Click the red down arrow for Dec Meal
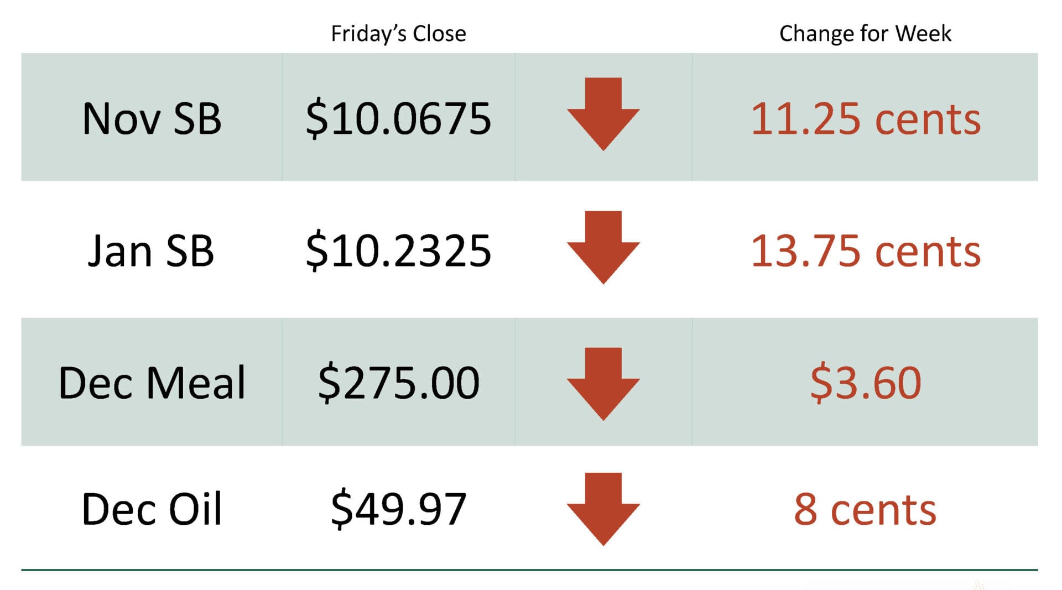 click(603, 383)
